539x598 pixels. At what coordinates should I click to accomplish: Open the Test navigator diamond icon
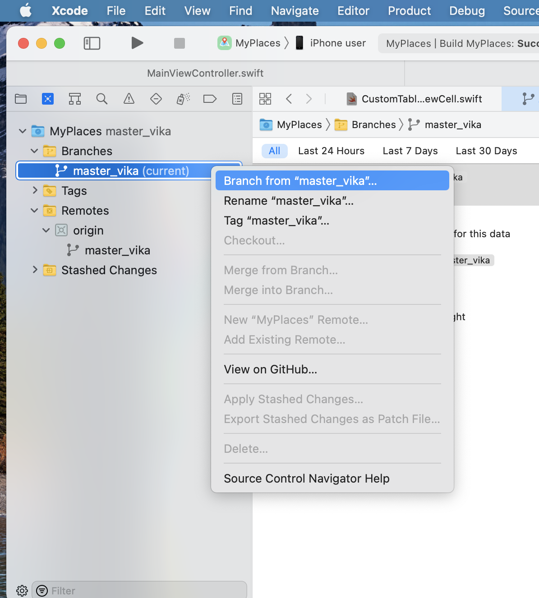[x=156, y=99]
